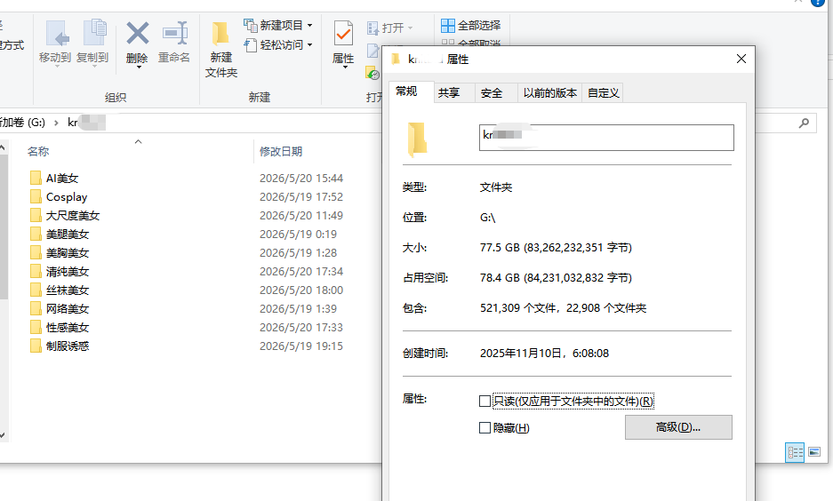
Task: Click the Rename (重命名) ribbon icon
Action: [175, 33]
